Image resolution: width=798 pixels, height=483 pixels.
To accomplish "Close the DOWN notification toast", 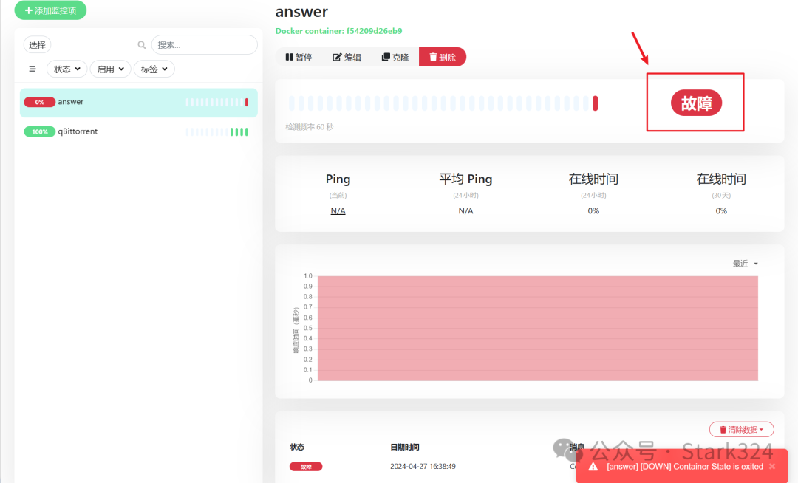I will click(x=772, y=466).
